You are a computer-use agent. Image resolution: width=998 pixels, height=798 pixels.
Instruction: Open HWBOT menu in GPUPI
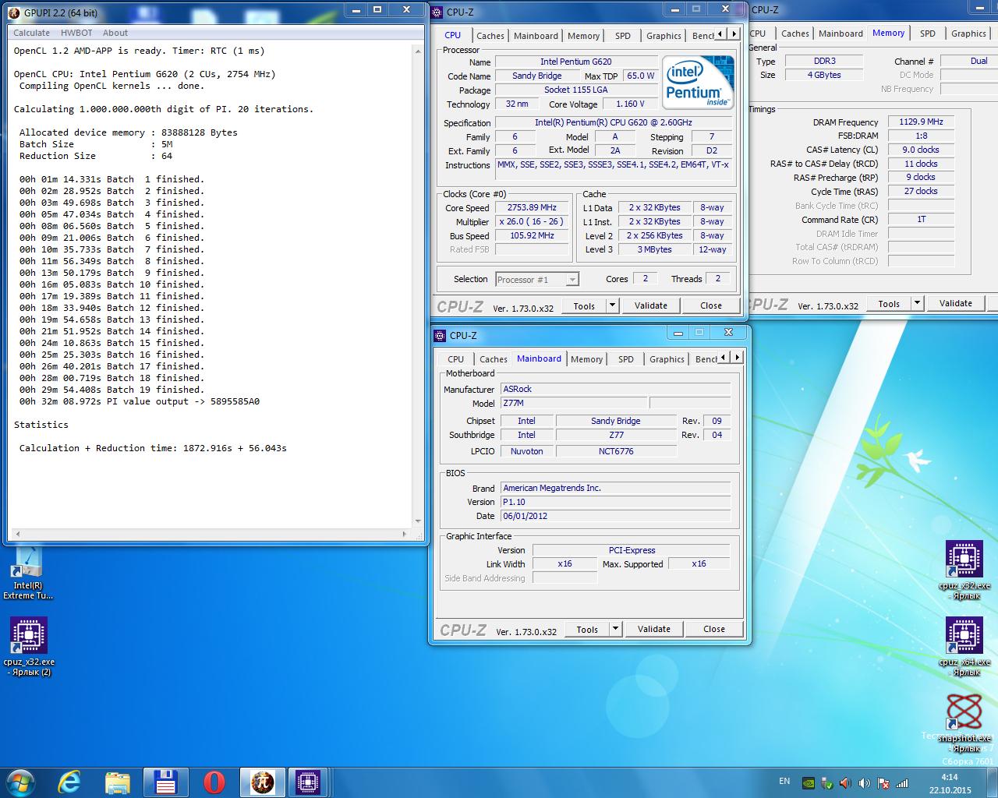point(76,33)
